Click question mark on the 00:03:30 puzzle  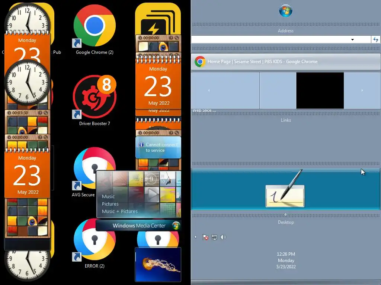point(40,113)
